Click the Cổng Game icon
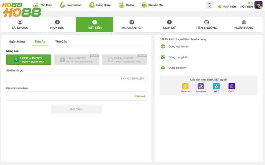This screenshot has height=165, width=265. pyautogui.click(x=92, y=5)
